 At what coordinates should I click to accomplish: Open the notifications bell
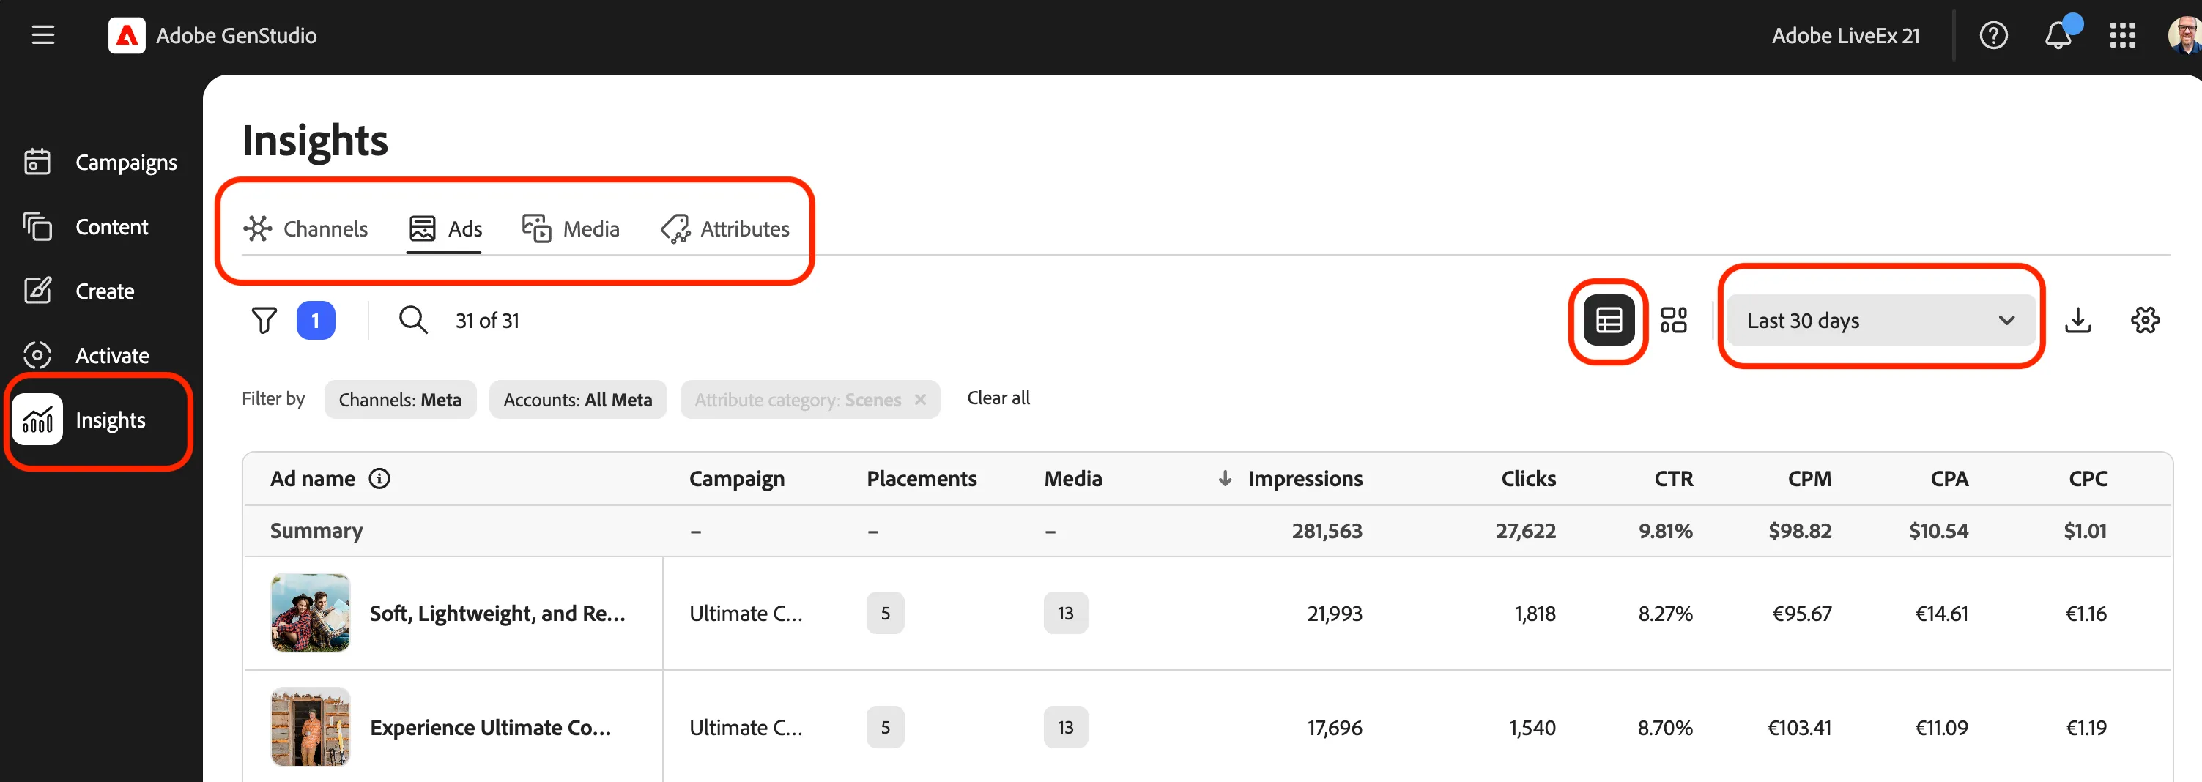point(2058,35)
